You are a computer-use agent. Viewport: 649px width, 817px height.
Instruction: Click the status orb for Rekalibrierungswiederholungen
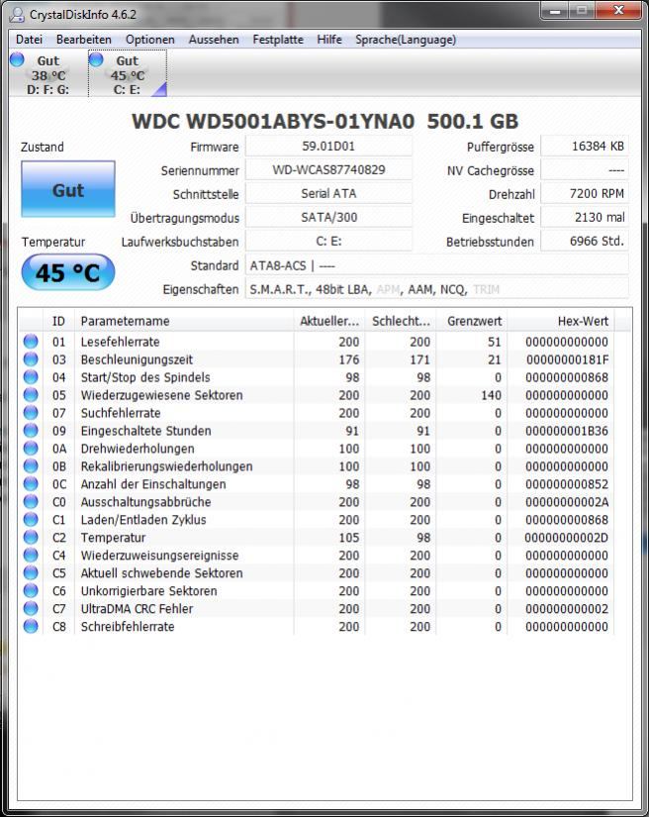point(31,465)
